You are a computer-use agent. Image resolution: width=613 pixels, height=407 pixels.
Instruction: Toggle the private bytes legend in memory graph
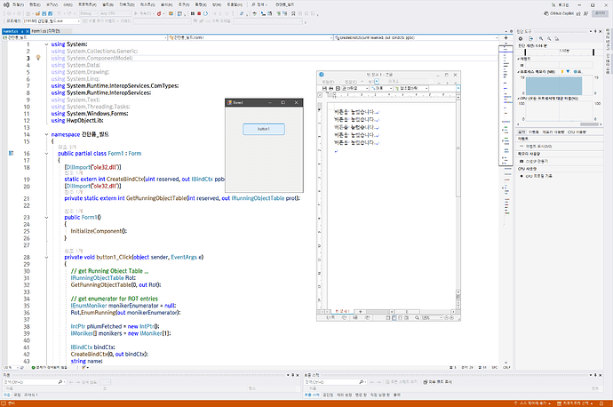click(577, 72)
